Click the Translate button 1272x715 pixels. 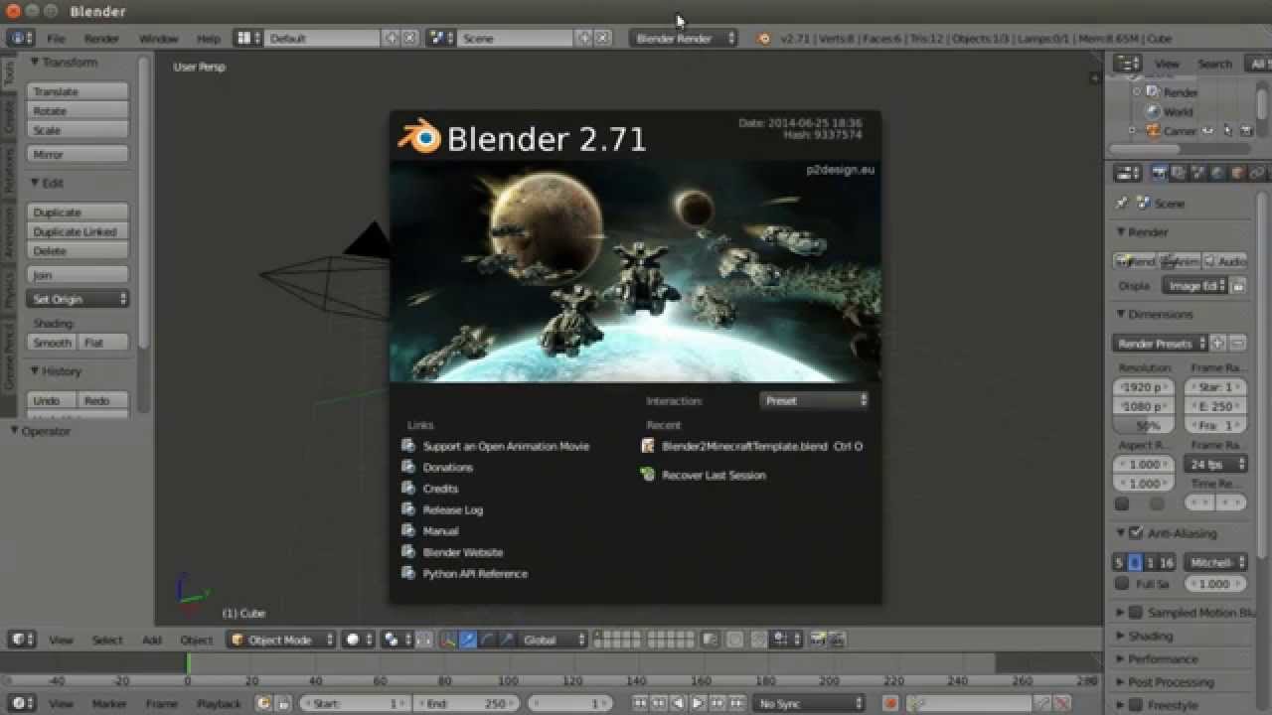[x=79, y=91]
